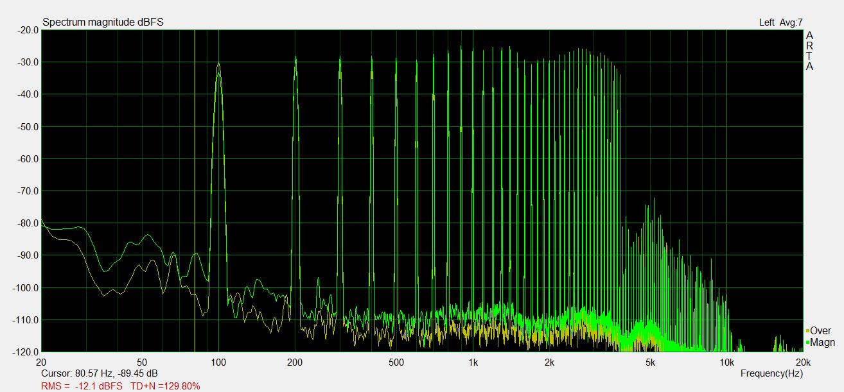
Task: Click the 'TD+N =129.80%' value
Action: (165, 386)
